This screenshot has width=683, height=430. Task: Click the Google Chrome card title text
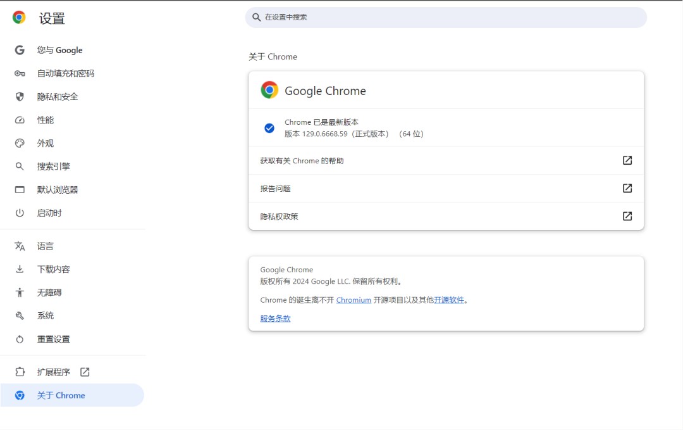pyautogui.click(x=326, y=91)
